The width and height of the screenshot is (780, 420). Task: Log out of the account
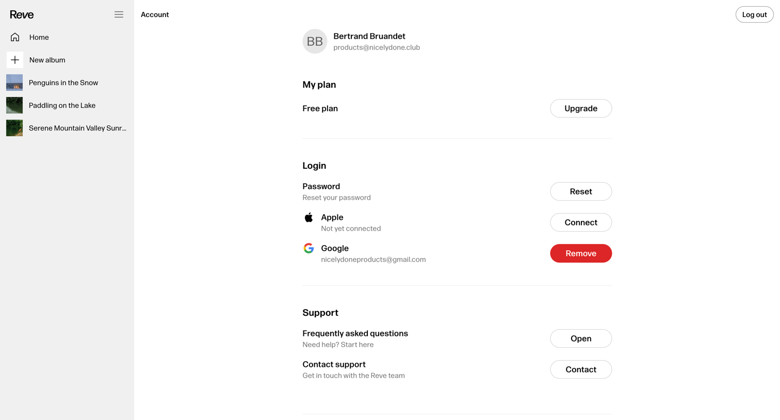click(x=754, y=14)
